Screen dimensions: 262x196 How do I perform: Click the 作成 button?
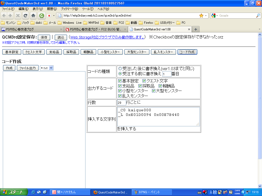point(9,68)
